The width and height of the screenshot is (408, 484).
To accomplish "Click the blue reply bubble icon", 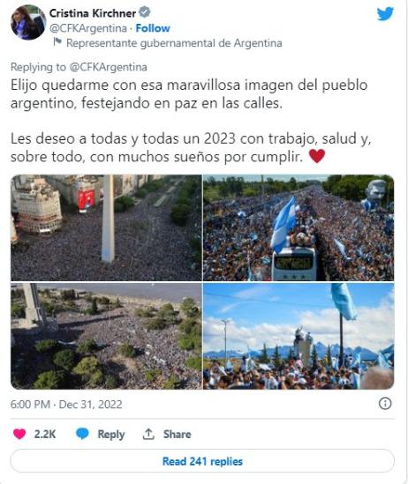I will [82, 434].
